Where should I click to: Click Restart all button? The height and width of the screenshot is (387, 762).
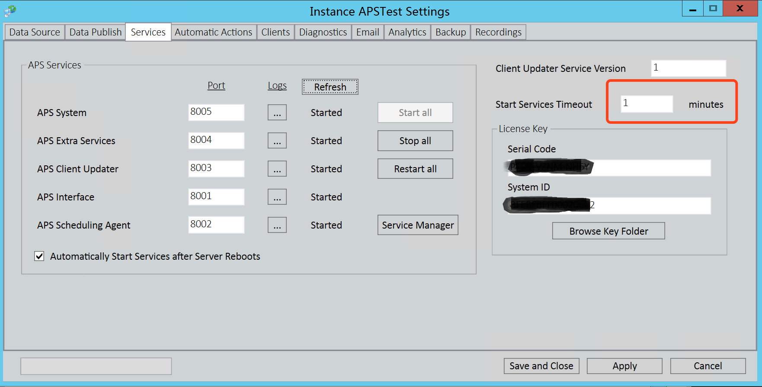tap(415, 169)
